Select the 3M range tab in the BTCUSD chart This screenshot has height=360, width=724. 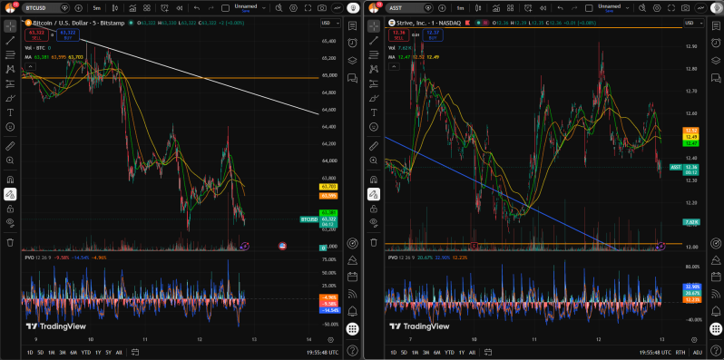click(63, 352)
